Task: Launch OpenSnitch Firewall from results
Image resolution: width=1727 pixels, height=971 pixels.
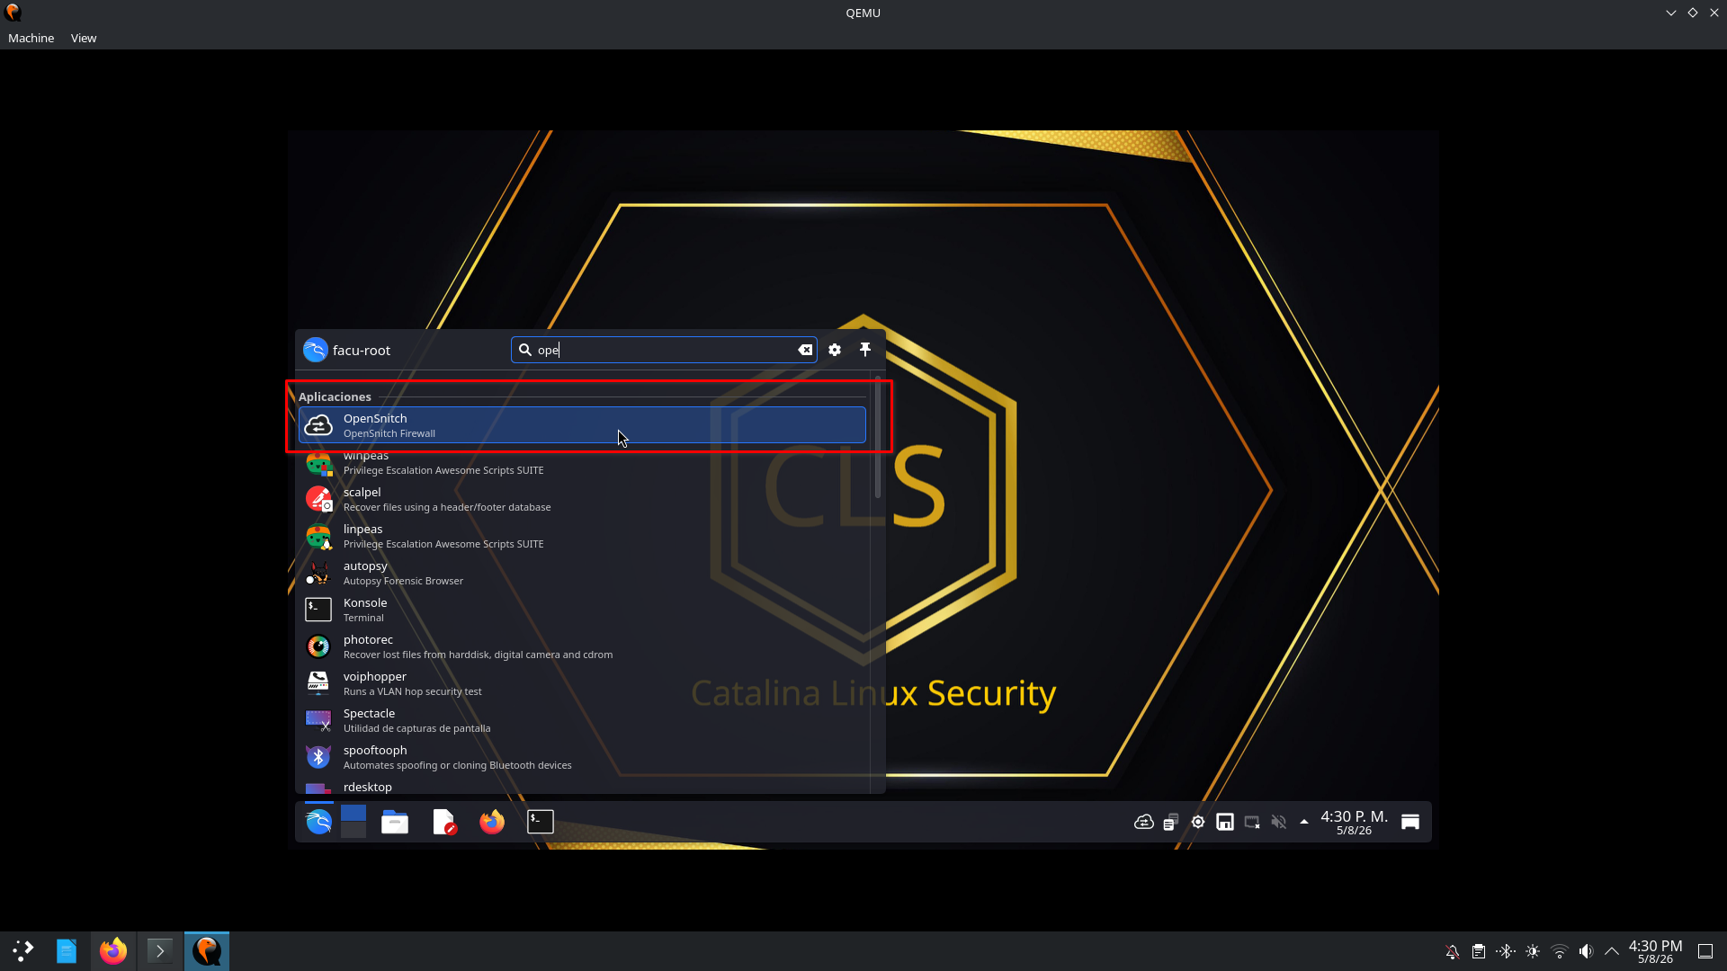Action: pos(582,425)
